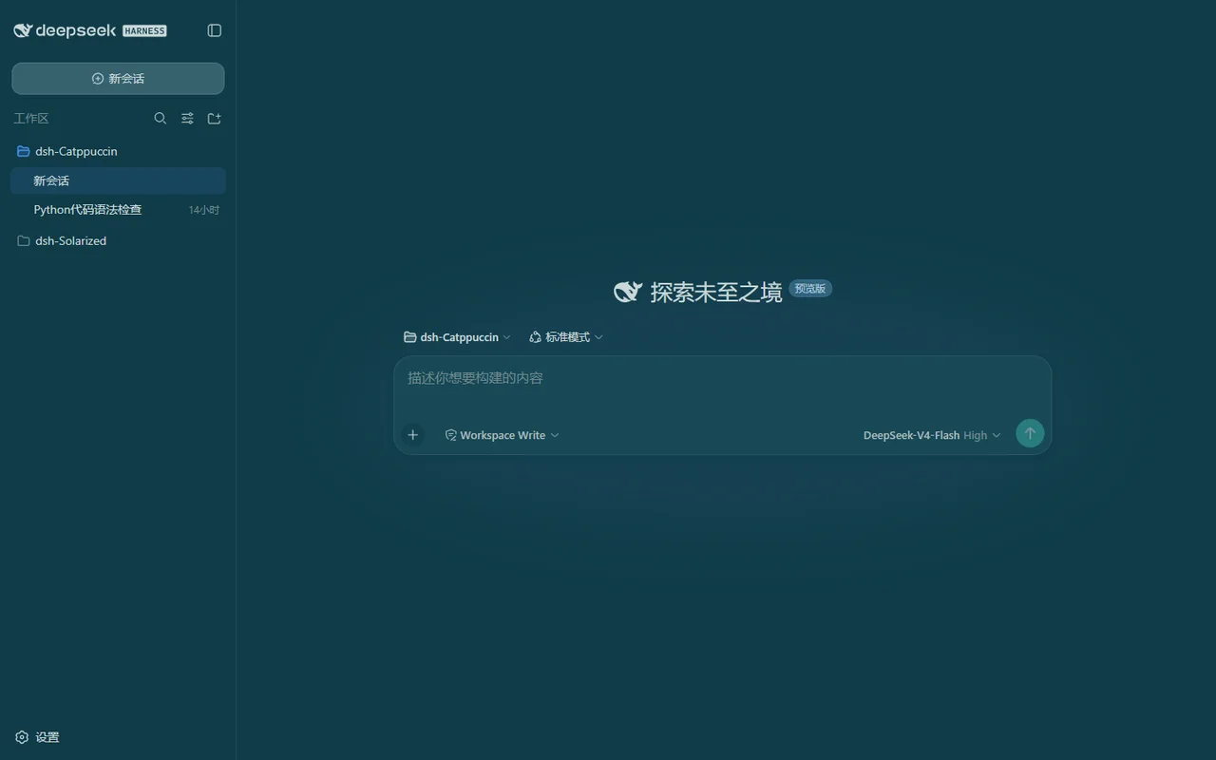Collapse the sidebar with the panel icon

click(x=215, y=30)
